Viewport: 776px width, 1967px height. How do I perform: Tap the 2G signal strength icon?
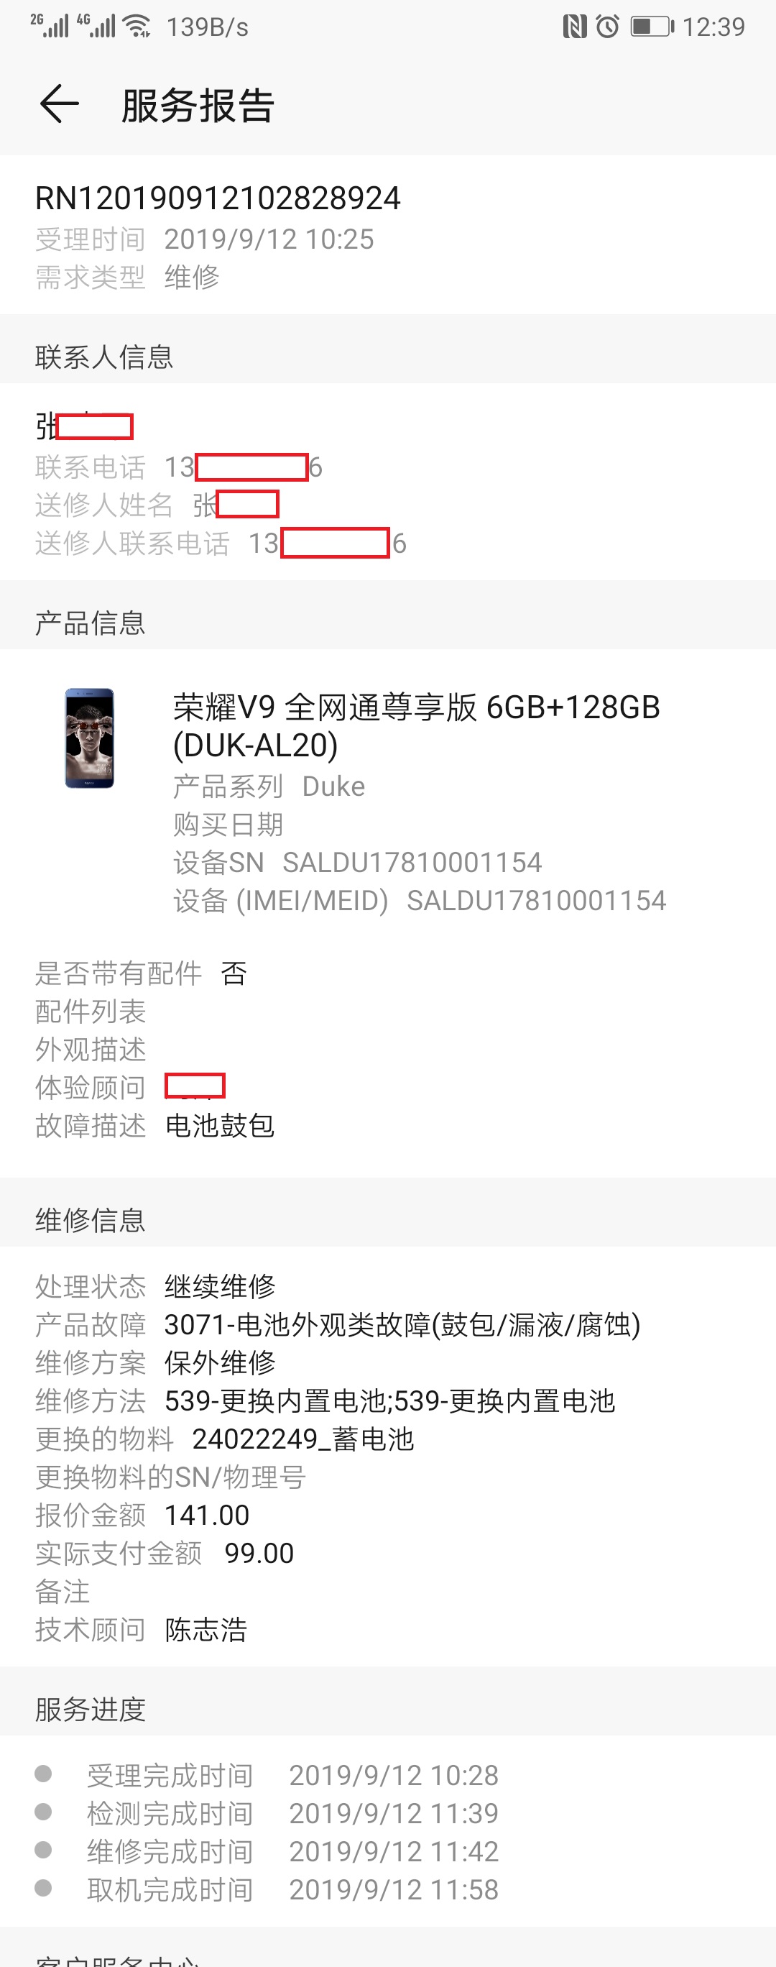pyautogui.click(x=50, y=26)
